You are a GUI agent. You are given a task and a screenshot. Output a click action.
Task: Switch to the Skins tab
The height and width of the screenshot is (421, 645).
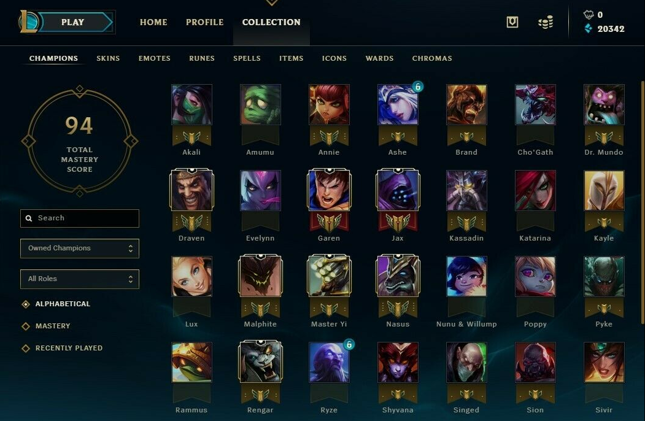(x=108, y=58)
